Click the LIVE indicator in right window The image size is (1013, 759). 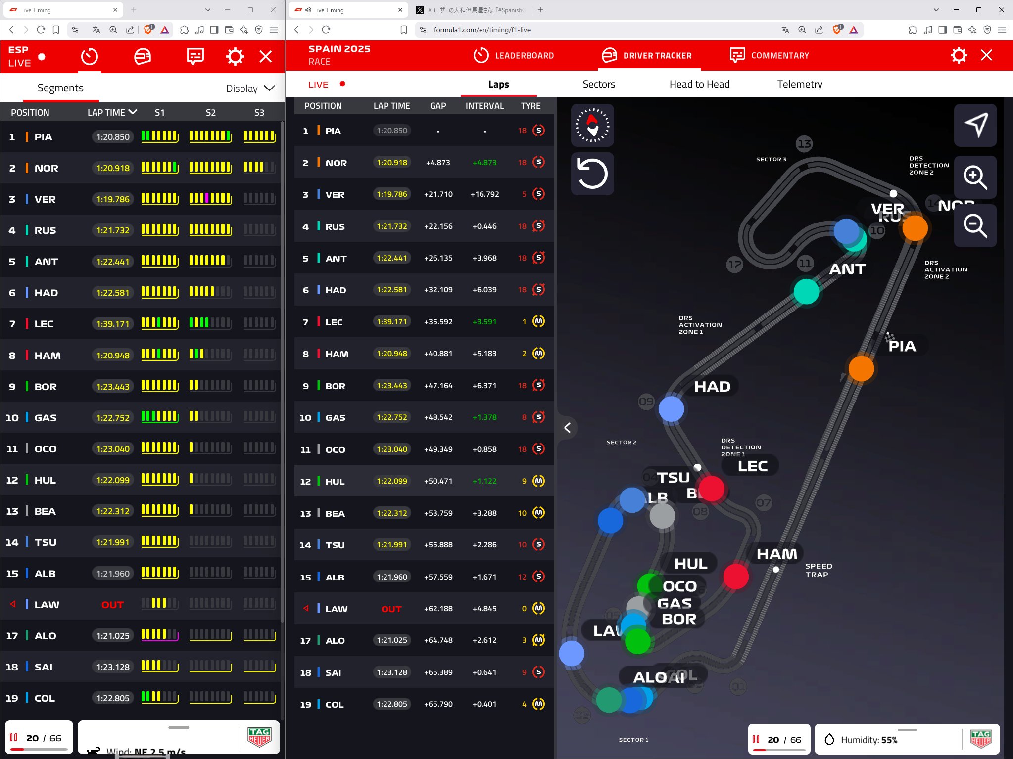326,84
